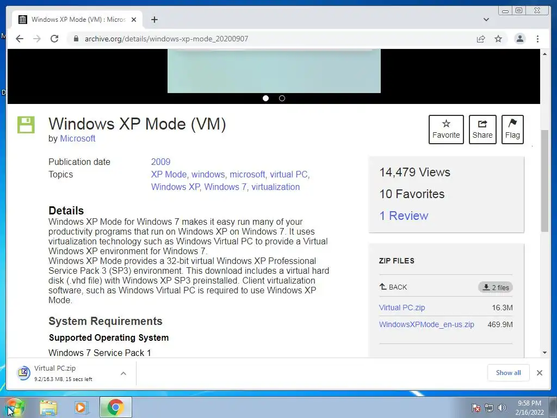Download WindowsXPMode_en-us.zip
This screenshot has width=557, height=418.
click(426, 324)
